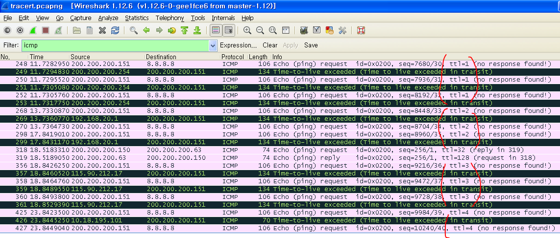Sort by the Destination column header
This screenshot has height=238, width=560.
[x=182, y=57]
